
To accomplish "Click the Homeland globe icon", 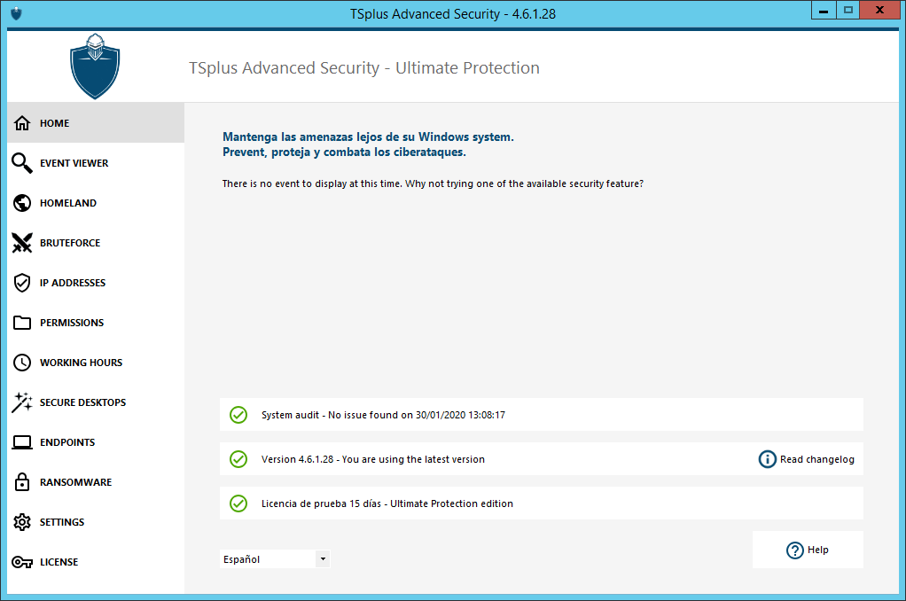I will [22, 203].
